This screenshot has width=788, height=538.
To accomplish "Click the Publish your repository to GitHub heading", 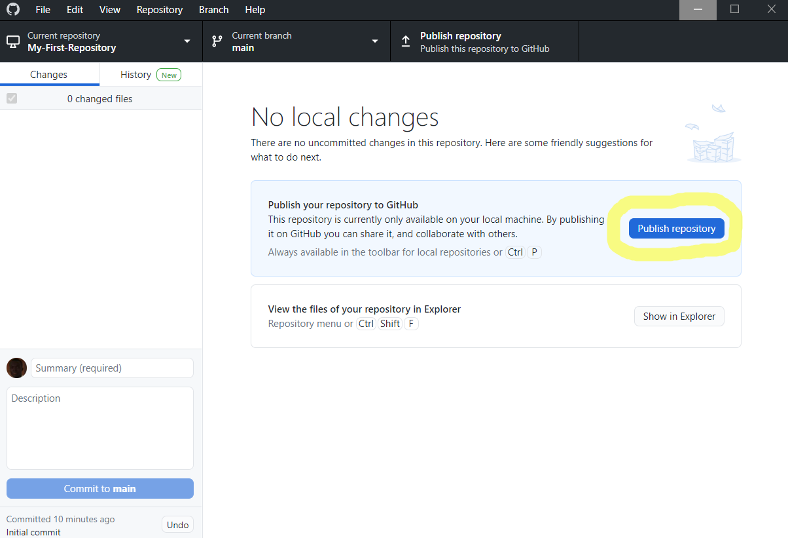I will point(343,205).
